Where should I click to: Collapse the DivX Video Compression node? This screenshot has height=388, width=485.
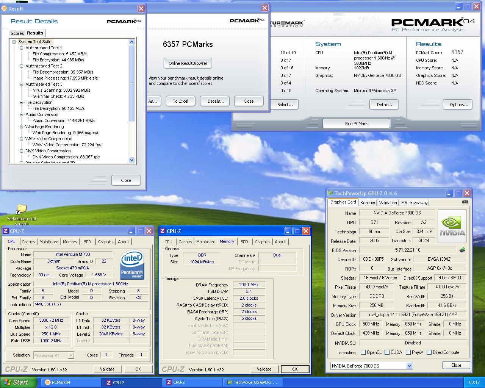(x=21, y=151)
